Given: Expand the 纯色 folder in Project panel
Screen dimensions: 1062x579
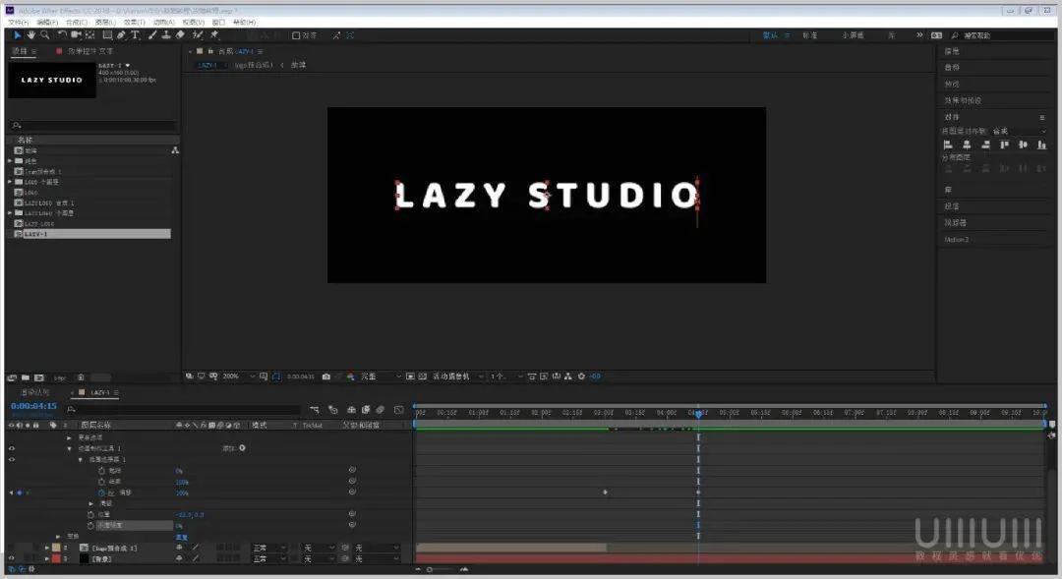Looking at the screenshot, I should pyautogui.click(x=10, y=161).
